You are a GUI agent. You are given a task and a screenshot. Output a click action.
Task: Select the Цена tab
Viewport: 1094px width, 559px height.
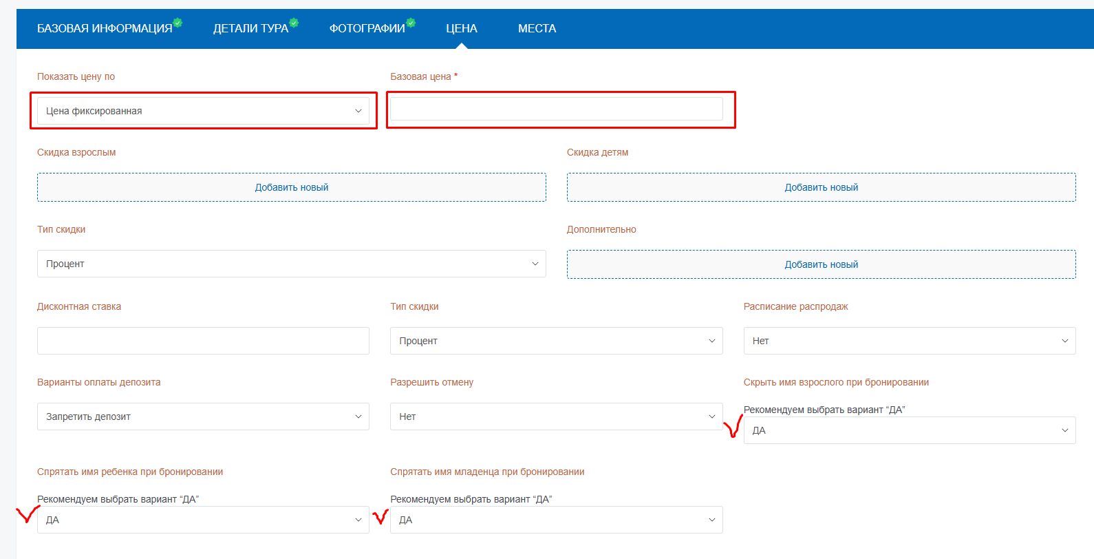[461, 28]
